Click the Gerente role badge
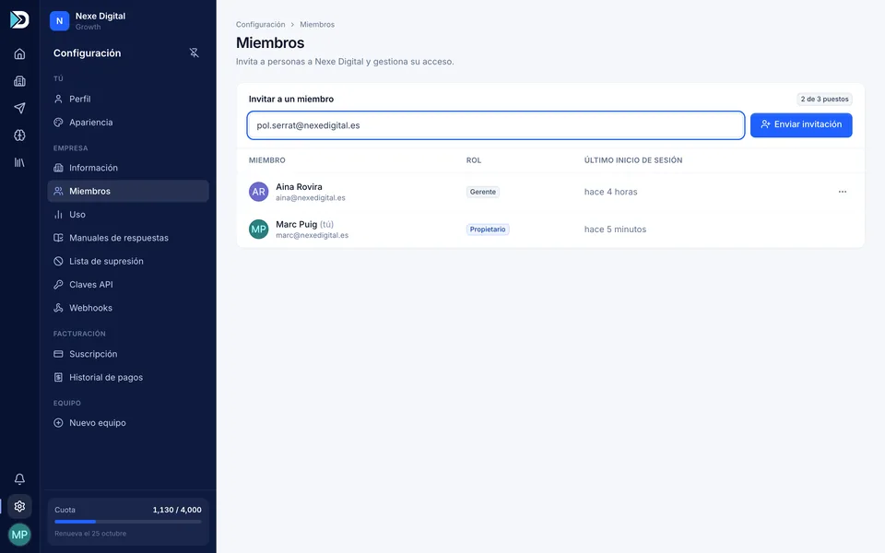Screen dimensions: 885x553 point(483,192)
